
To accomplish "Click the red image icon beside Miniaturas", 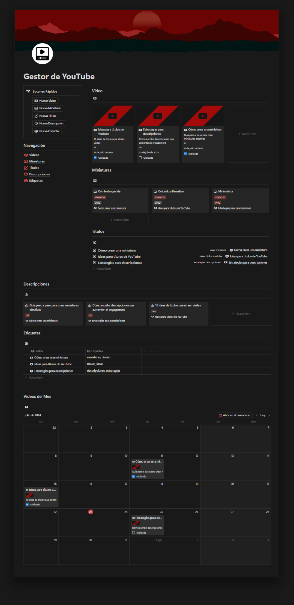I will coord(26,161).
